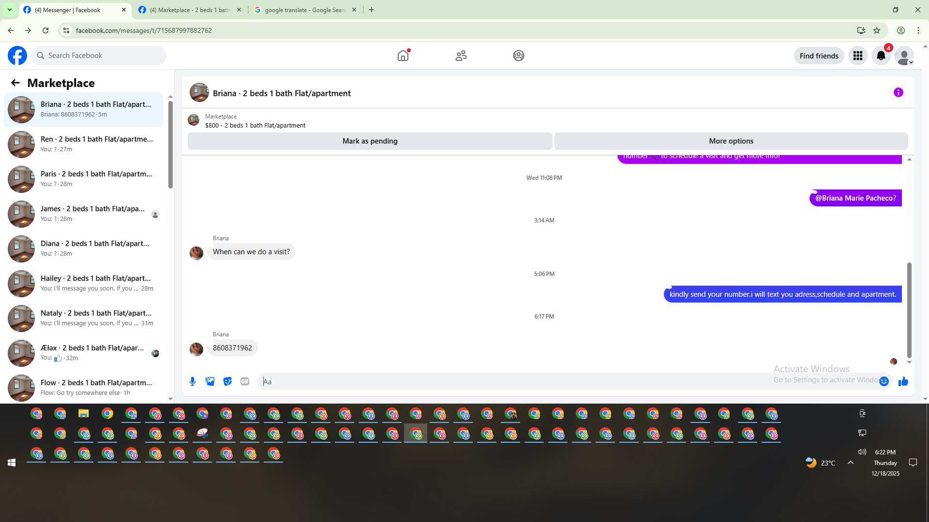Screen dimensions: 929x522
Task: Reload the current page
Action: point(45,30)
